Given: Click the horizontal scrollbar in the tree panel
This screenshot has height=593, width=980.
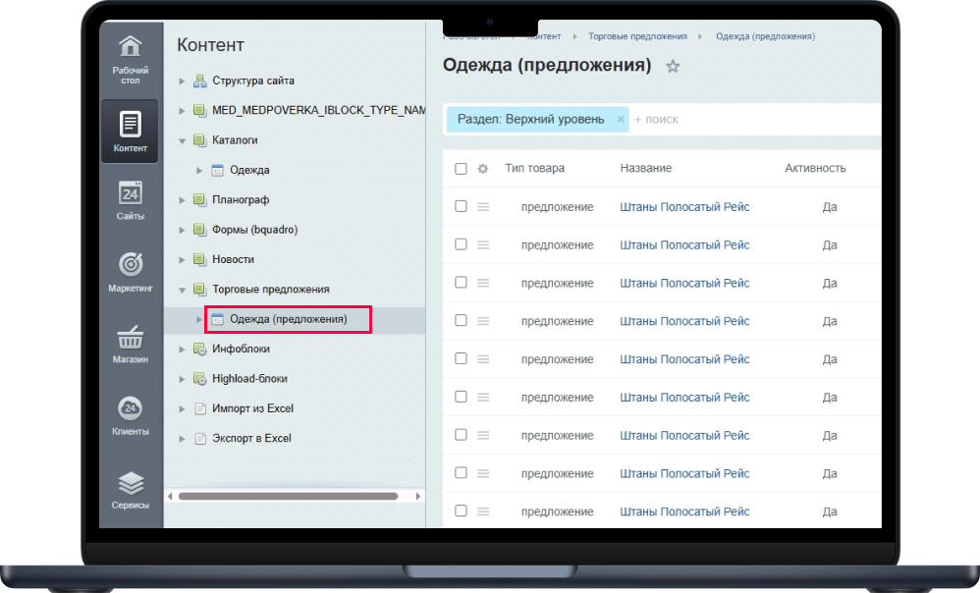Looking at the screenshot, I should point(285,497).
